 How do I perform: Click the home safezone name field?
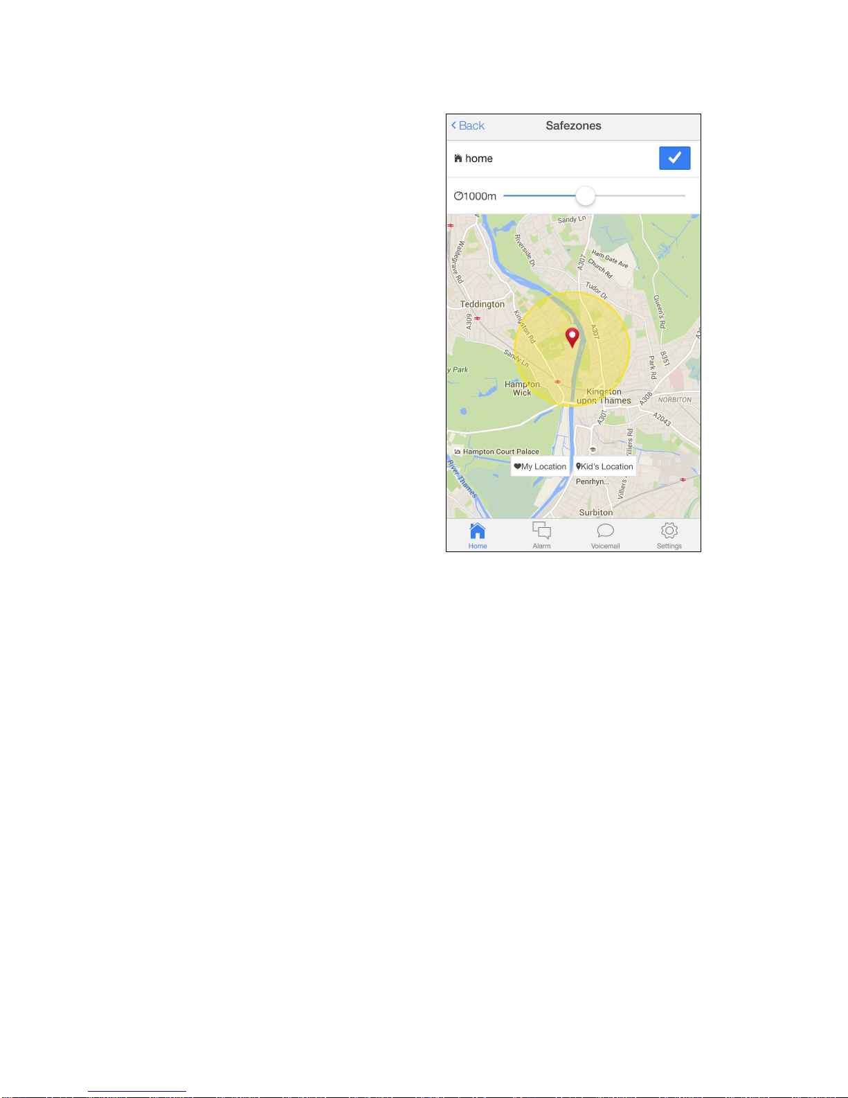[479, 159]
